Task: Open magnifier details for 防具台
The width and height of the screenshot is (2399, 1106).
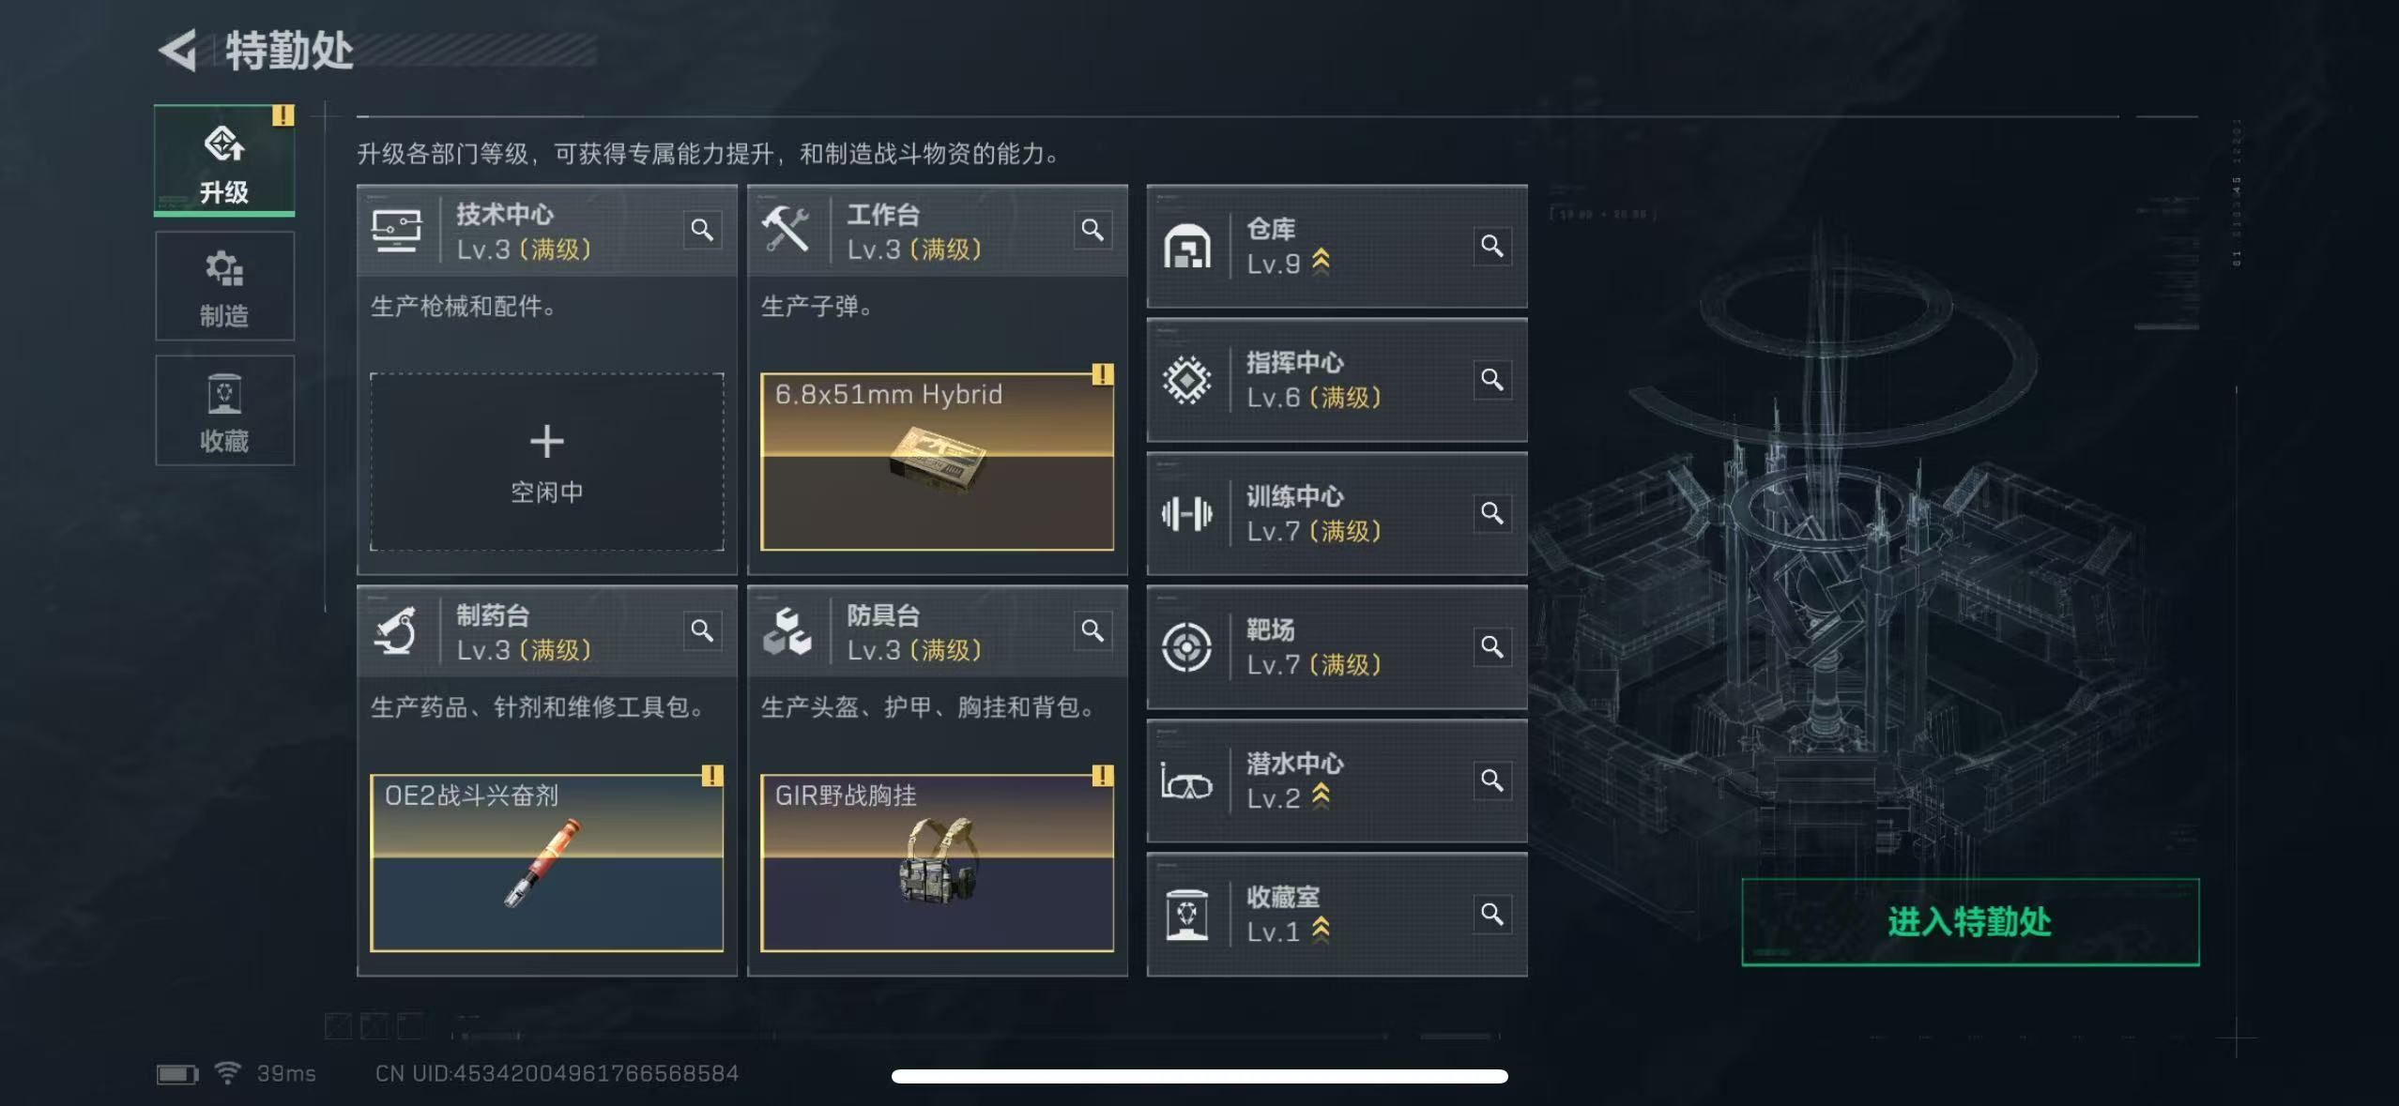Action: (x=1093, y=630)
